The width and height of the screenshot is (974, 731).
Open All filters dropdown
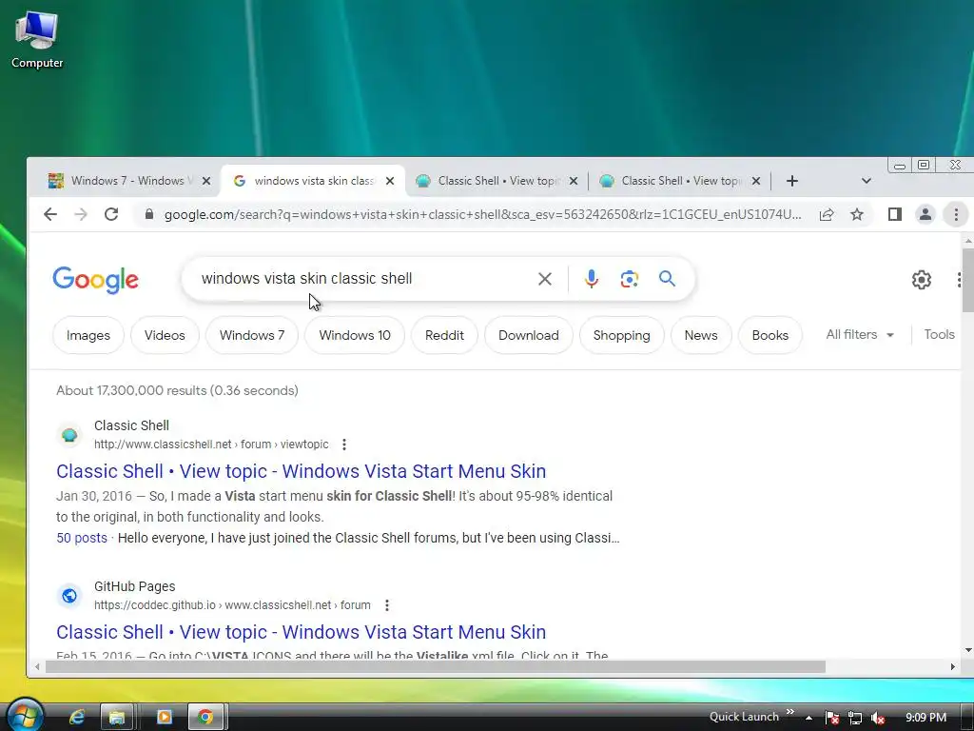tap(860, 334)
